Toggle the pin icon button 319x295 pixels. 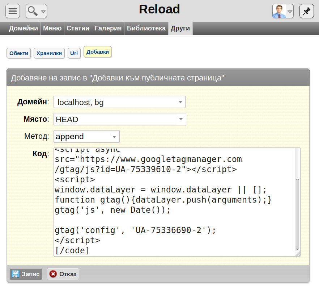(x=307, y=11)
